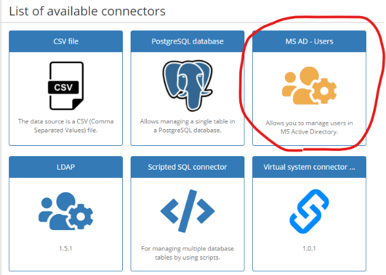Click the orange MS AD users gear icon
The width and height of the screenshot is (386, 275).
309,85
